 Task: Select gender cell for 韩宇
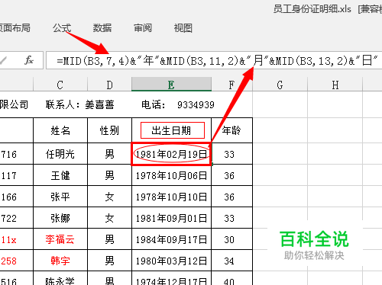coord(109,261)
